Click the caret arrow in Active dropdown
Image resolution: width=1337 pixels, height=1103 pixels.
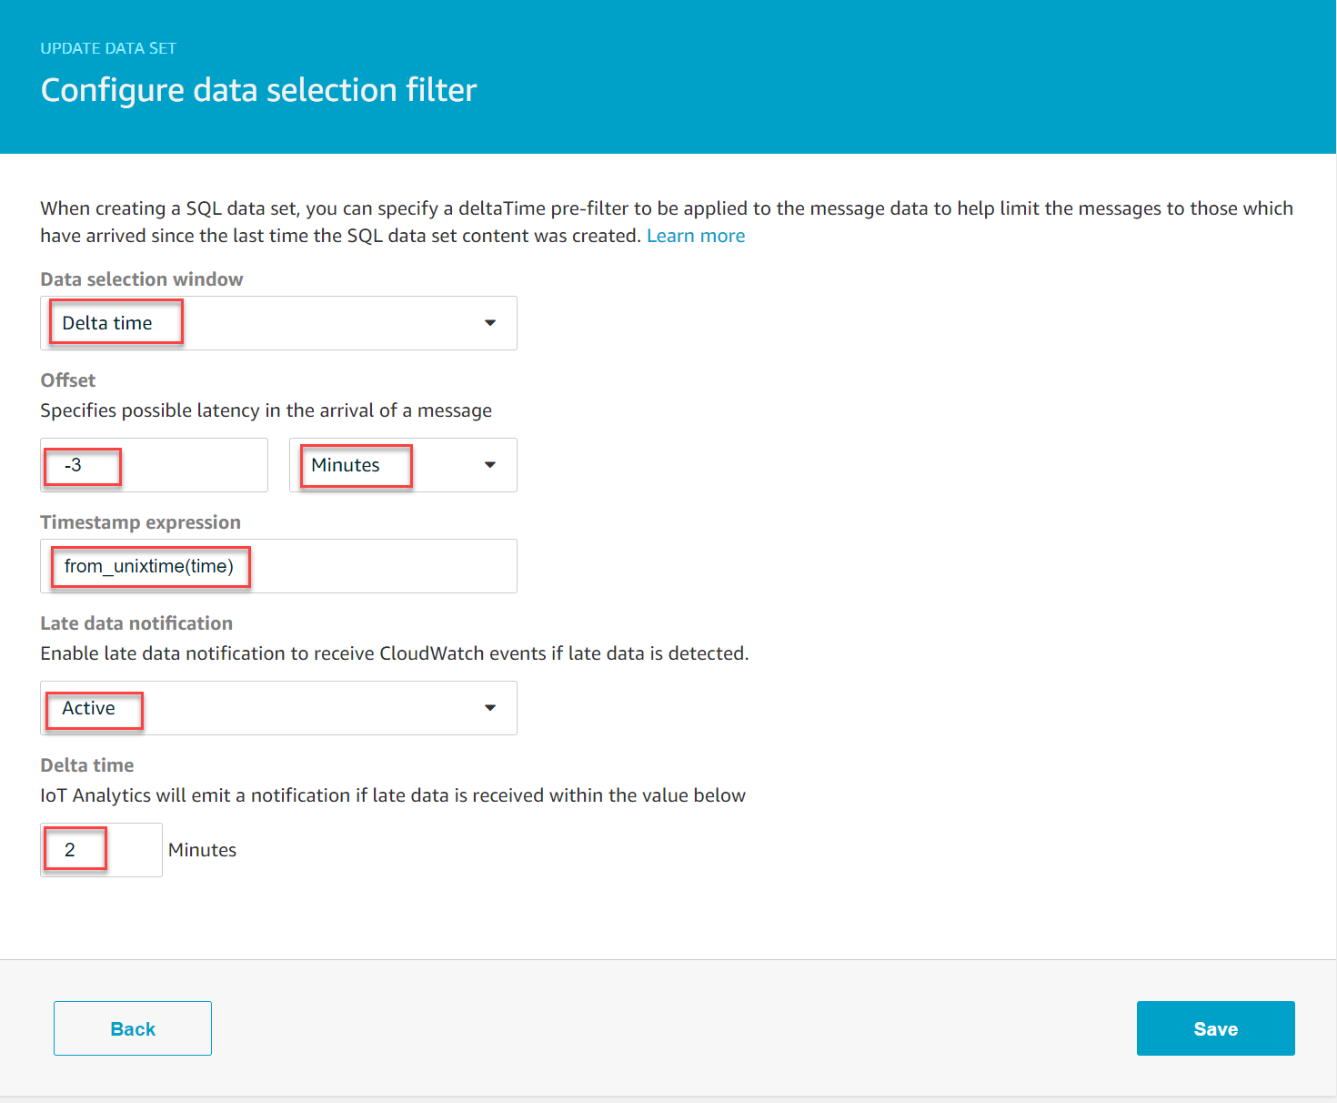click(x=490, y=708)
